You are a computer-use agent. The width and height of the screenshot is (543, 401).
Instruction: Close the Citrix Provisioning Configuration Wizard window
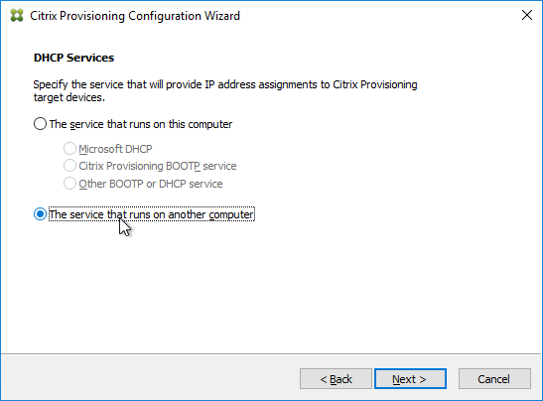[x=527, y=15]
